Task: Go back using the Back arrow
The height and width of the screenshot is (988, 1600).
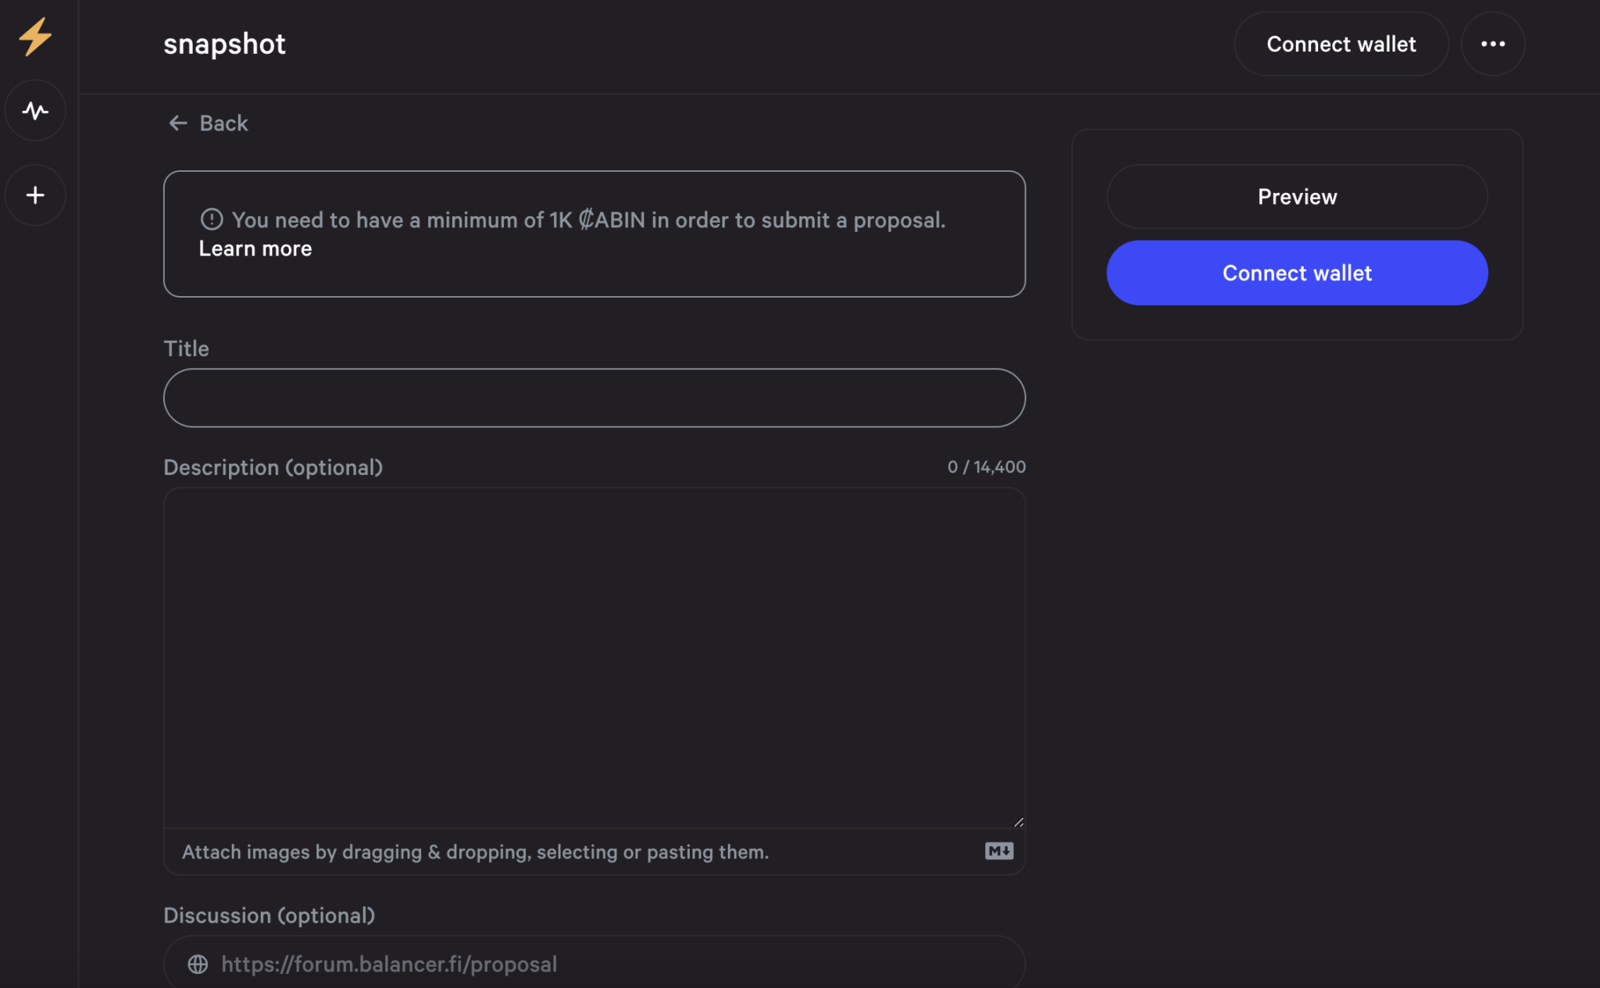Action: (208, 123)
